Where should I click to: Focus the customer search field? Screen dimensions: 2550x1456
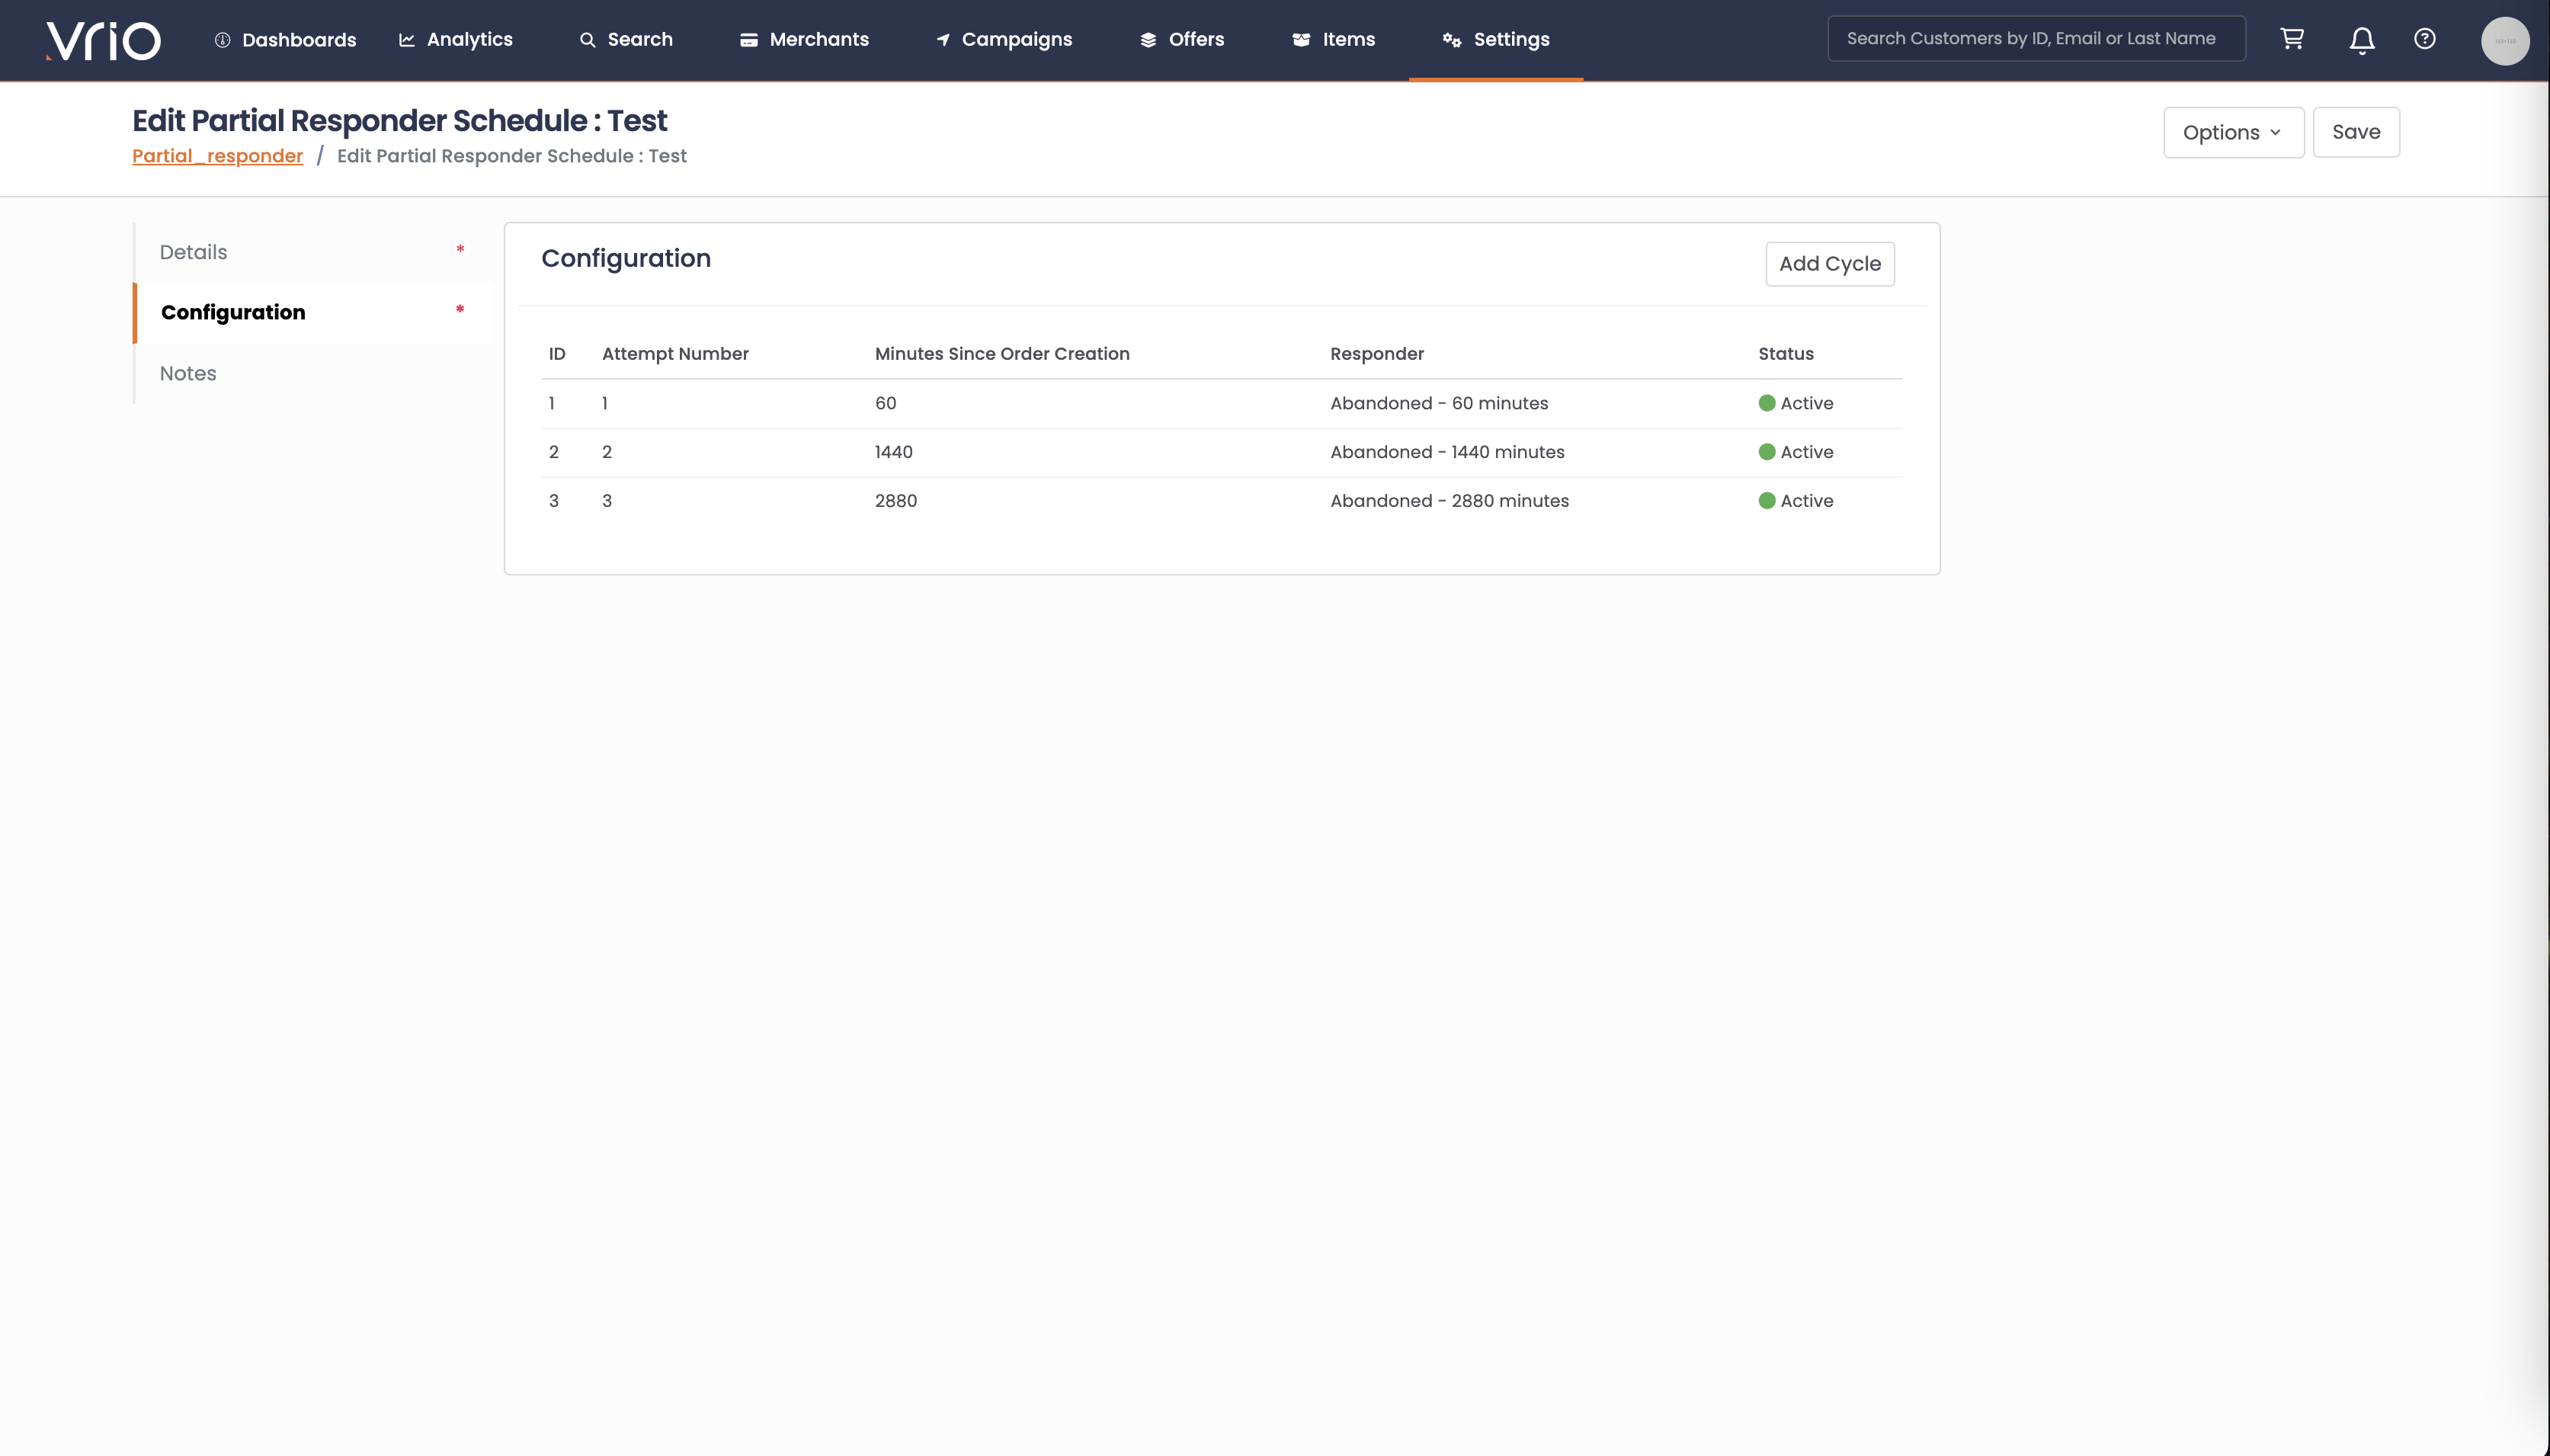coord(2036,39)
